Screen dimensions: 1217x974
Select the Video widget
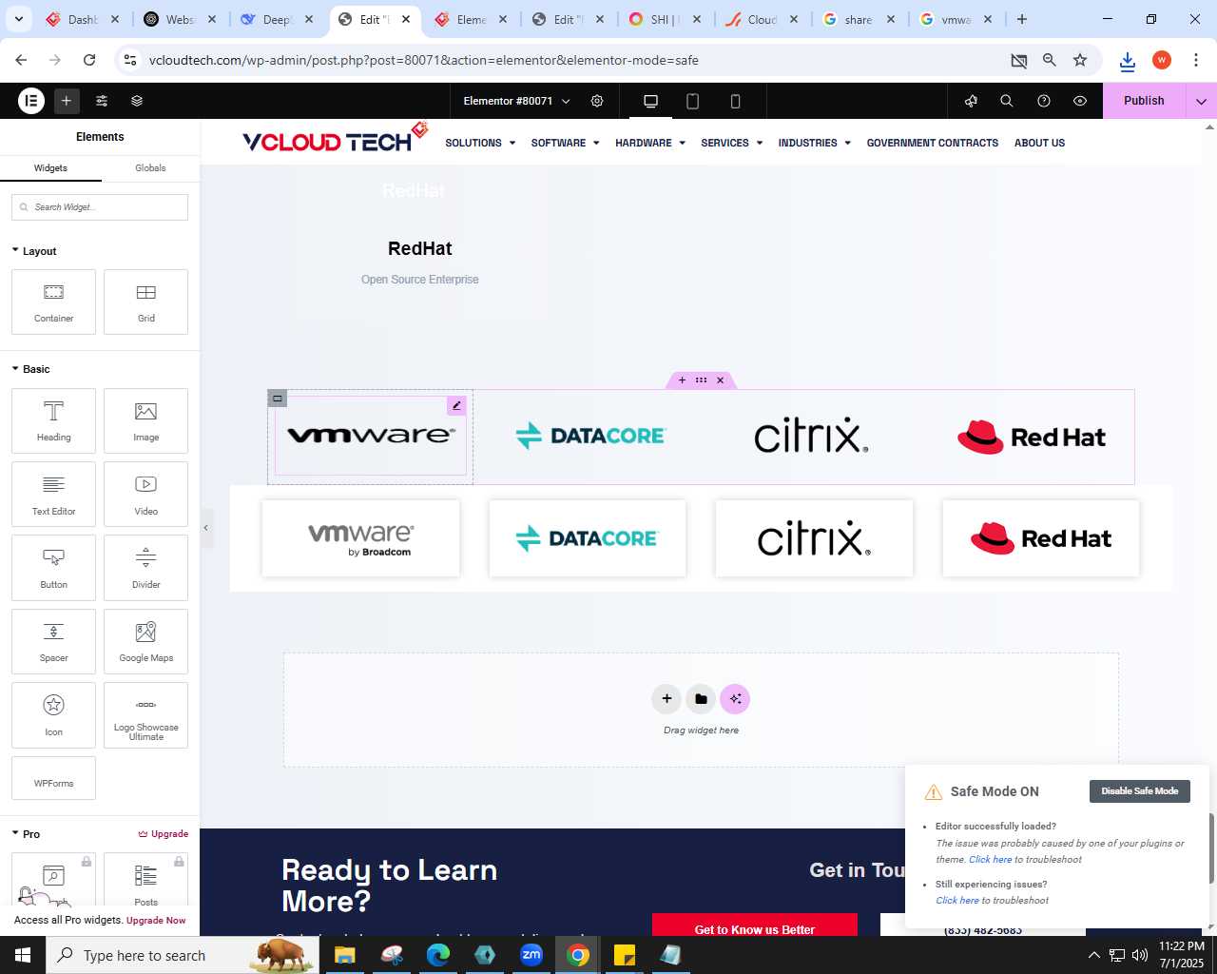coord(145,495)
